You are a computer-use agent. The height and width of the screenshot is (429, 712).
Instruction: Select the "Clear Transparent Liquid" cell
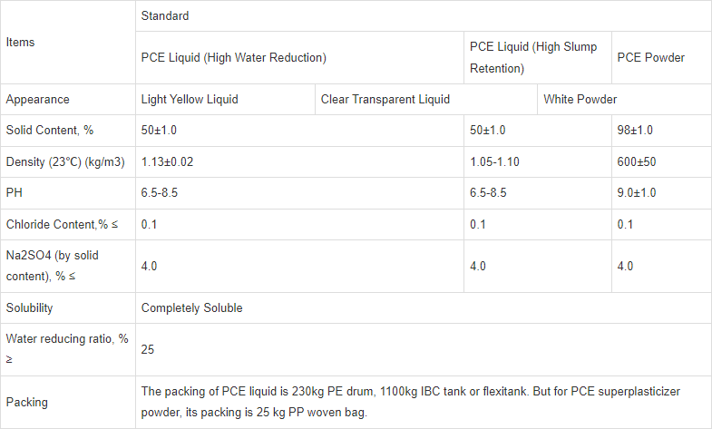[x=385, y=99]
